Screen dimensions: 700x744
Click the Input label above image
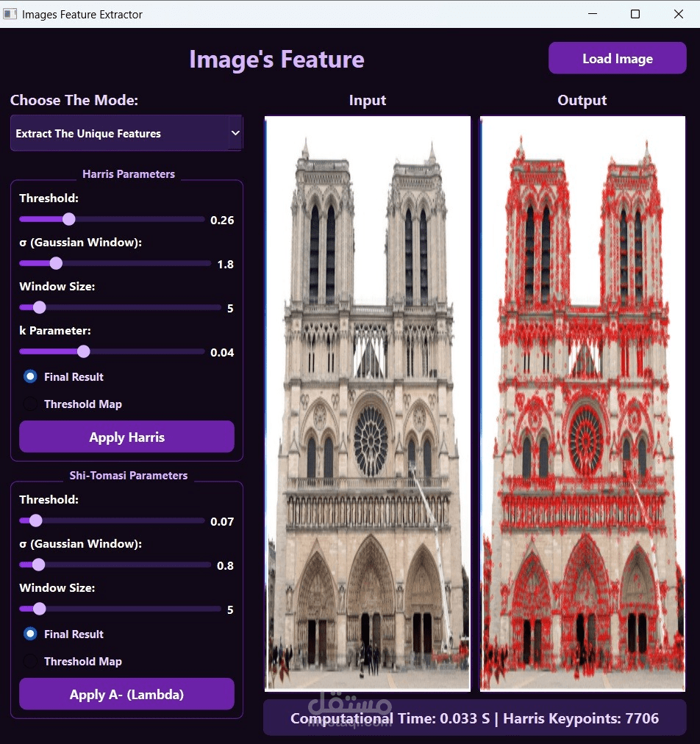(368, 100)
